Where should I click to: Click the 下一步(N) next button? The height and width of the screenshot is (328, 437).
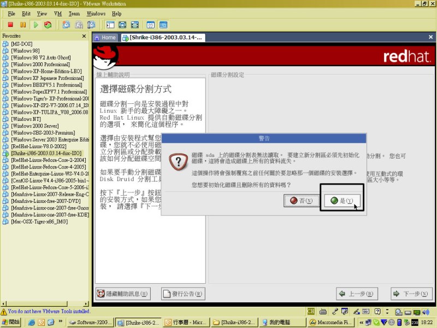[x=411, y=294]
